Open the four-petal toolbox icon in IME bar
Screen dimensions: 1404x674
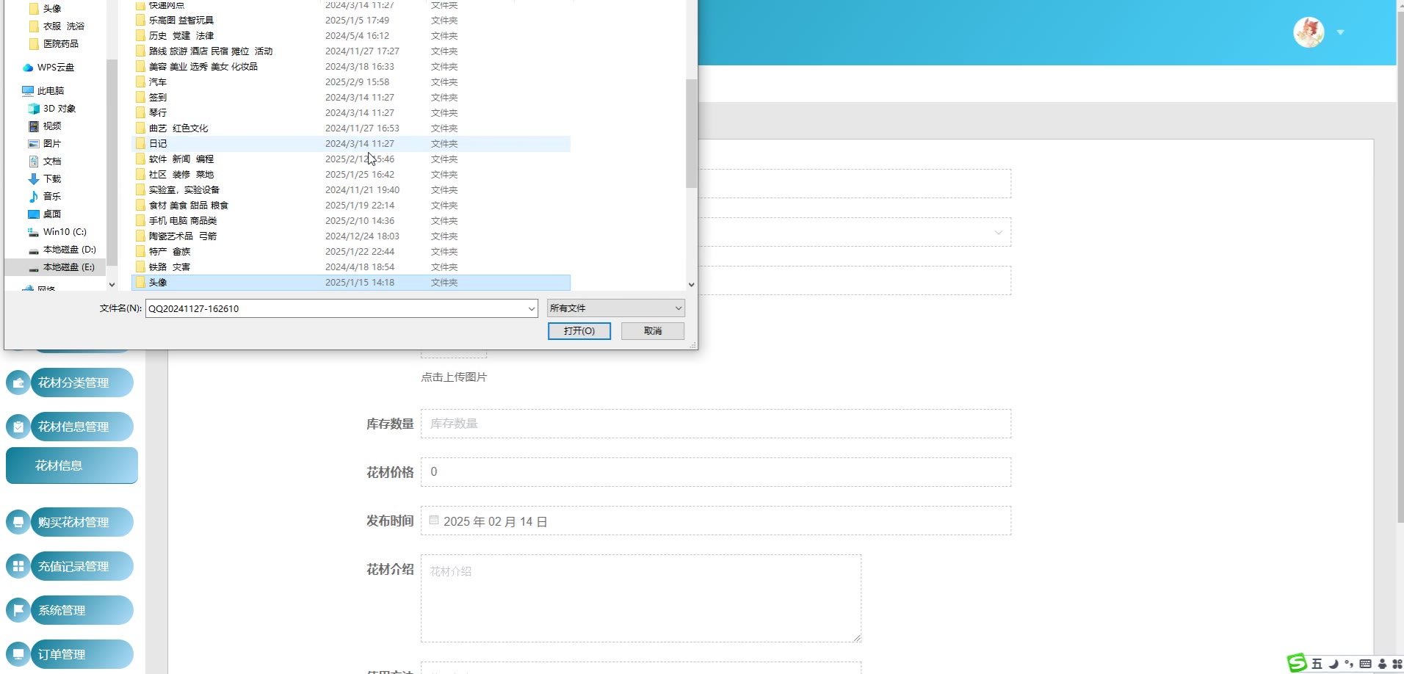pyautogui.click(x=1397, y=664)
